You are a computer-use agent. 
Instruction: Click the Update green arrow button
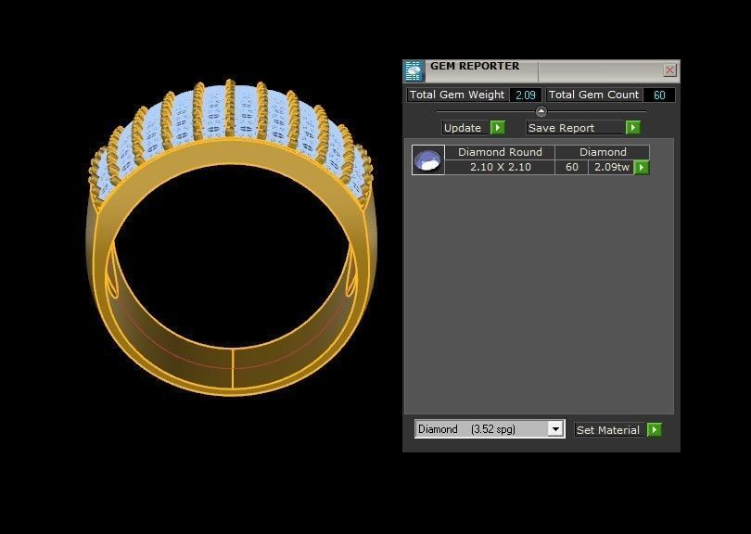pos(498,127)
